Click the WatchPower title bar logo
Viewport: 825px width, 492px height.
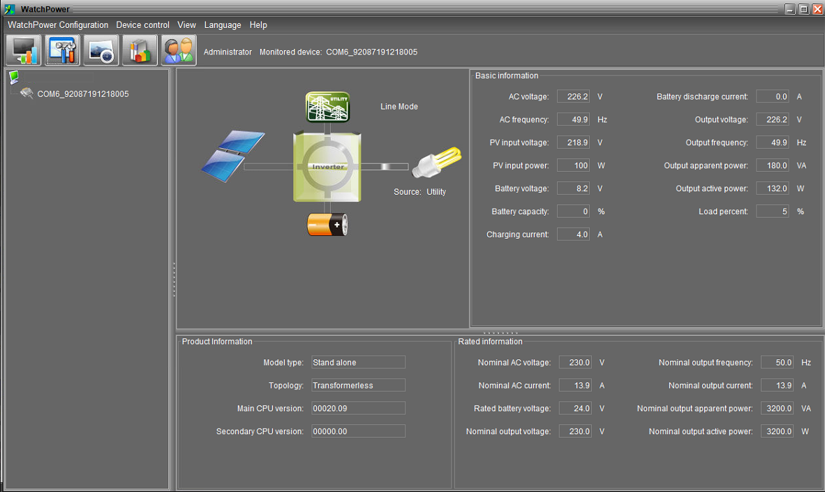(10, 9)
